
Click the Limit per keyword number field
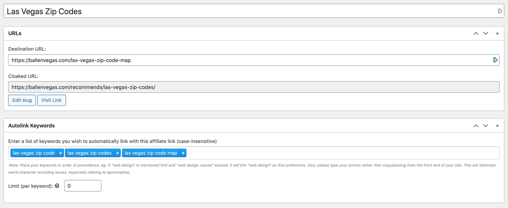pos(83,186)
